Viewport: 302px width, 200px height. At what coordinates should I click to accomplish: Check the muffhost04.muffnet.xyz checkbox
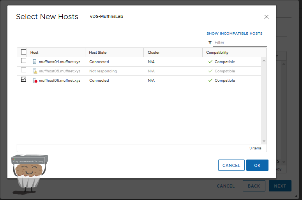pyautogui.click(x=23, y=61)
